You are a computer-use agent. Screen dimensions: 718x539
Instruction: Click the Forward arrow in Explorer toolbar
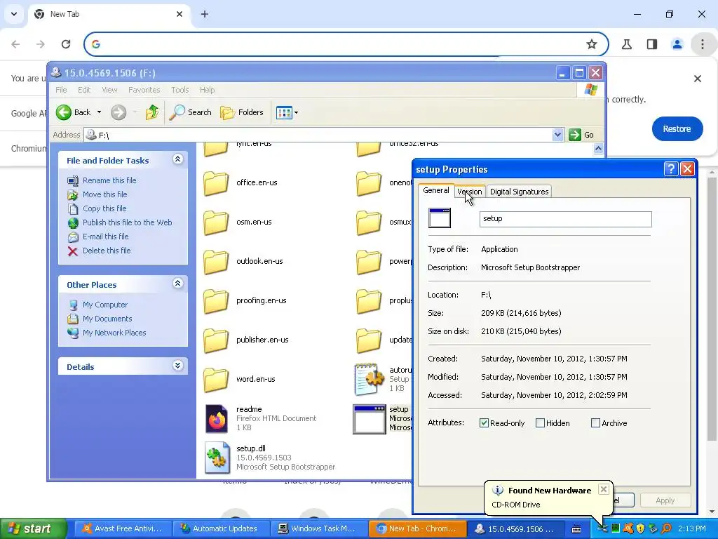pyautogui.click(x=118, y=112)
